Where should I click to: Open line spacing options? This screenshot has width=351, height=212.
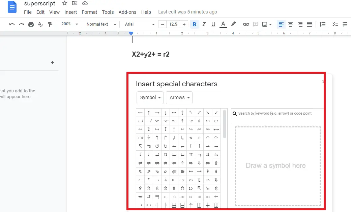(322, 24)
